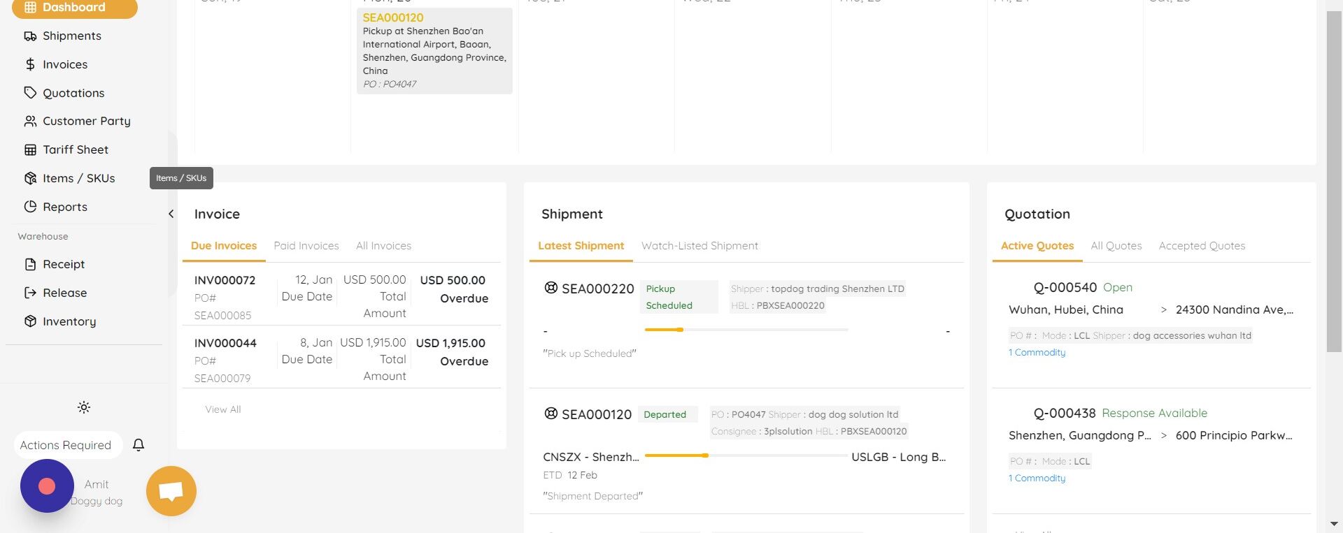Click SEA000220 shipment progress bar
This screenshot has height=533, width=1343.
746,330
